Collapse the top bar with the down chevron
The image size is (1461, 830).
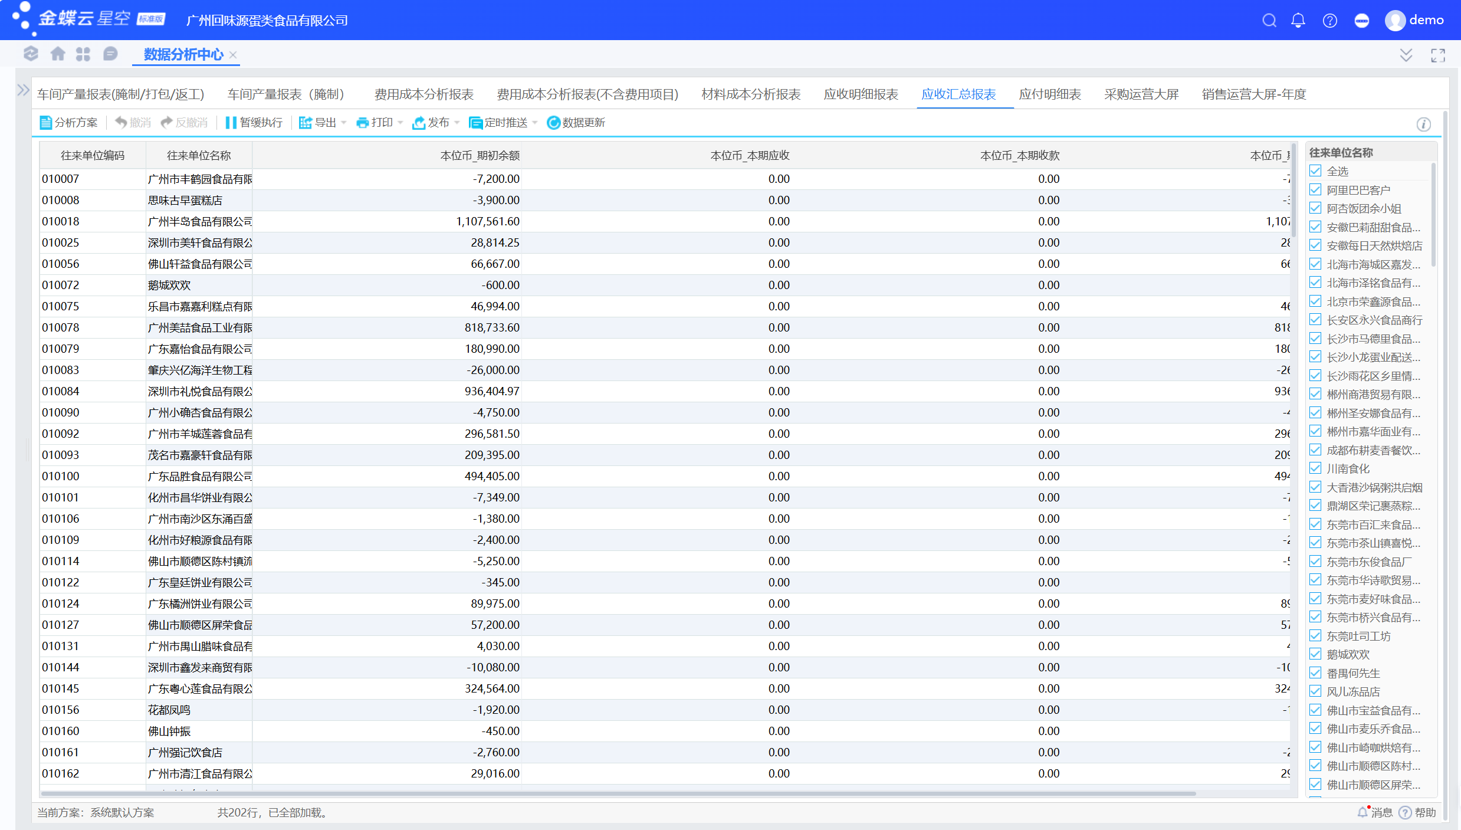[1406, 55]
